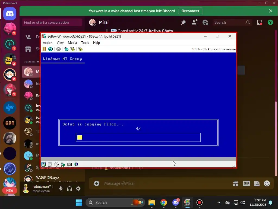This screenshot has width=278, height=209.
Task: Click the network icon in 86Box status bar
Action: [x=63, y=164]
